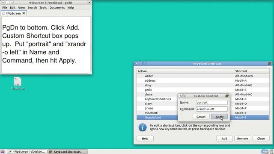Viewport: 274px width, 154px height.
Task: Click the Help button in Keyboard Shortcuts
Action: click(145, 139)
